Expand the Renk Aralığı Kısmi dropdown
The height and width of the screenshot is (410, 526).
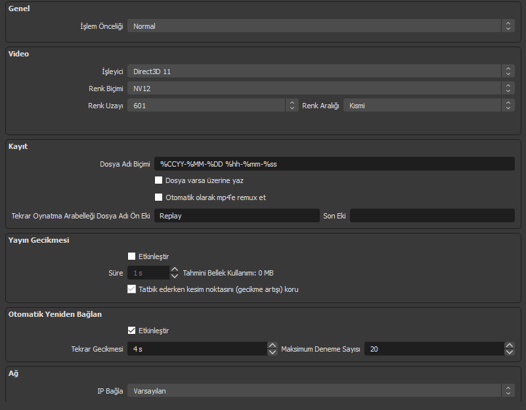pos(428,105)
